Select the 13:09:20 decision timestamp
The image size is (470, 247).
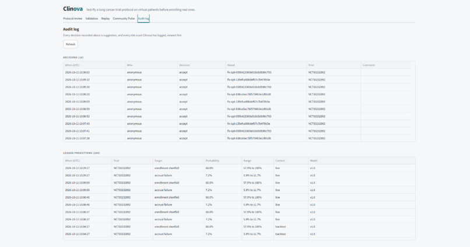78,94
